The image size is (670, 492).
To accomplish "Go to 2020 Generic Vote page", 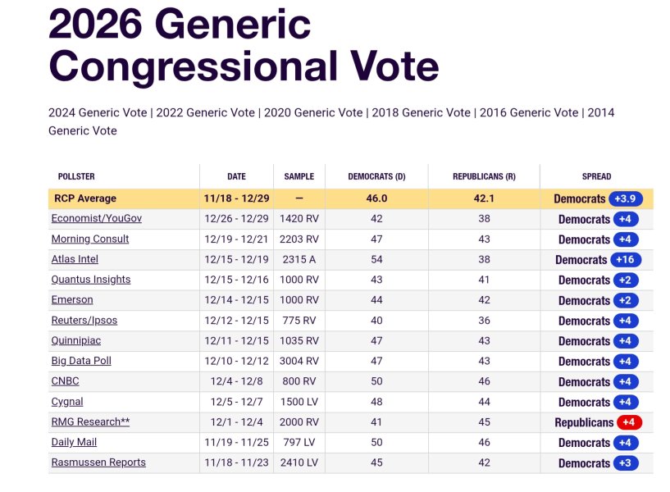I will [x=316, y=113].
